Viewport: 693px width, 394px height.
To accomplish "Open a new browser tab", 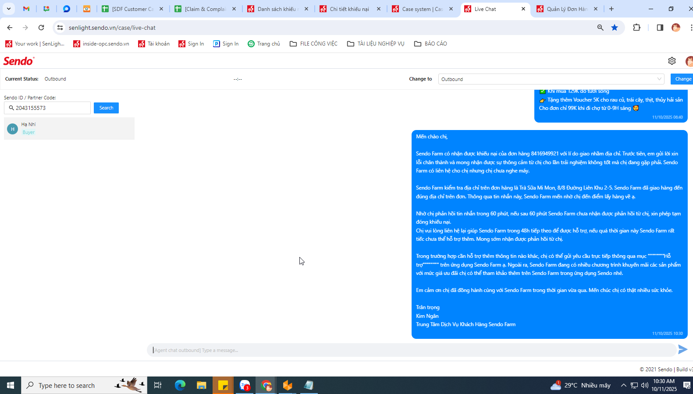I will coord(611,9).
